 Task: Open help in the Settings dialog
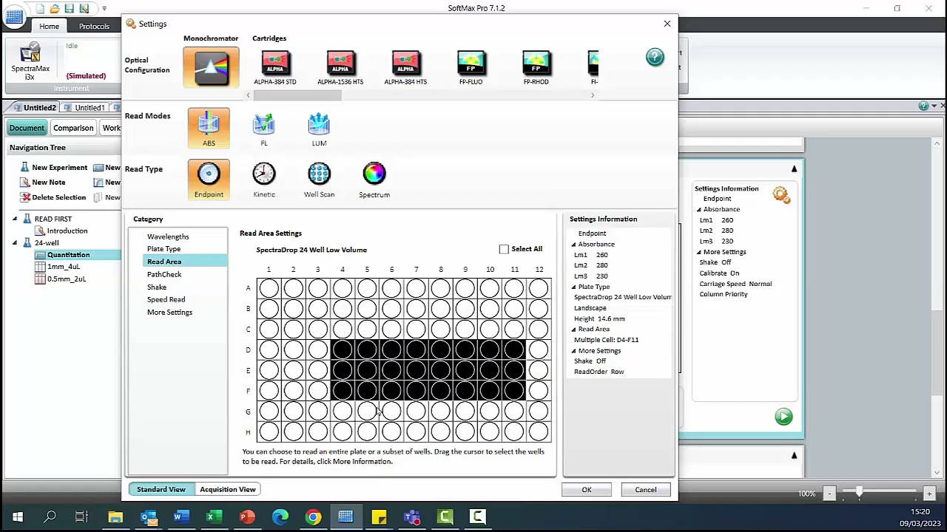(655, 57)
